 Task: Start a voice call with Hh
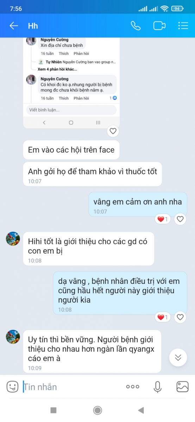(136, 26)
